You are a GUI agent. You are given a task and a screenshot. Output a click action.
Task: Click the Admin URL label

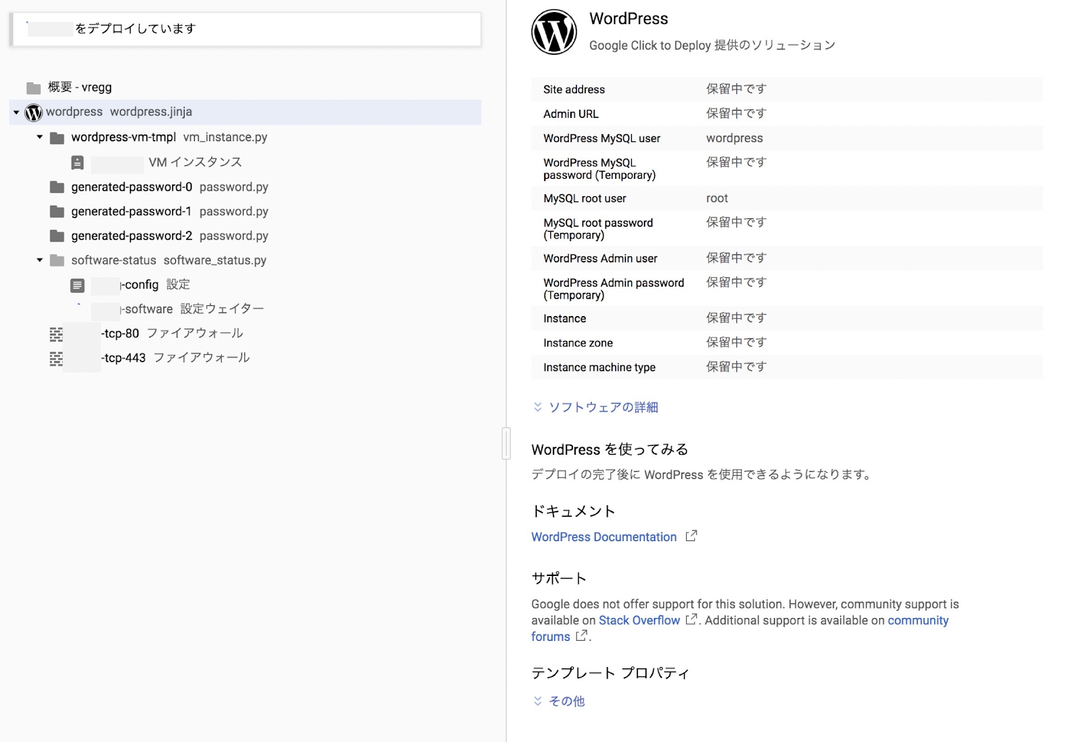(x=571, y=115)
